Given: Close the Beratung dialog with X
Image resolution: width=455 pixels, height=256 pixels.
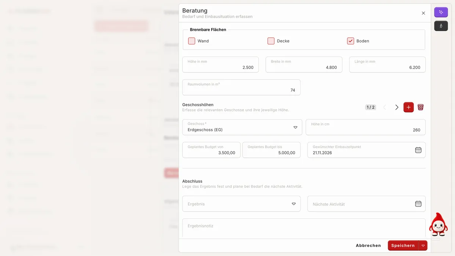Looking at the screenshot, I should (x=424, y=13).
